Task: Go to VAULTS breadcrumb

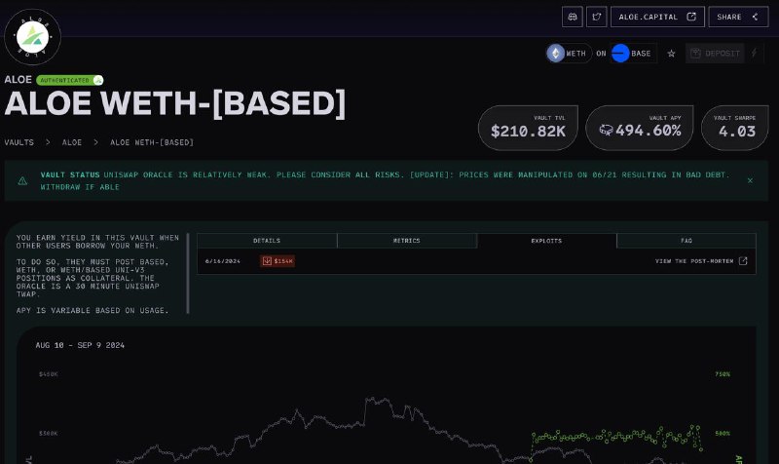Action: click(19, 142)
